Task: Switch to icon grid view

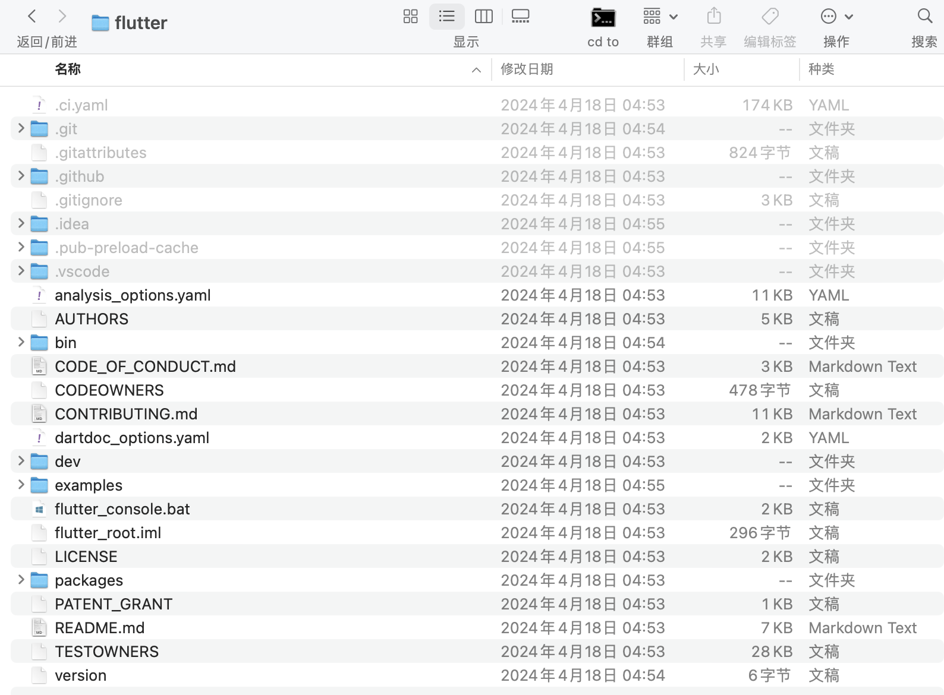Action: tap(411, 16)
